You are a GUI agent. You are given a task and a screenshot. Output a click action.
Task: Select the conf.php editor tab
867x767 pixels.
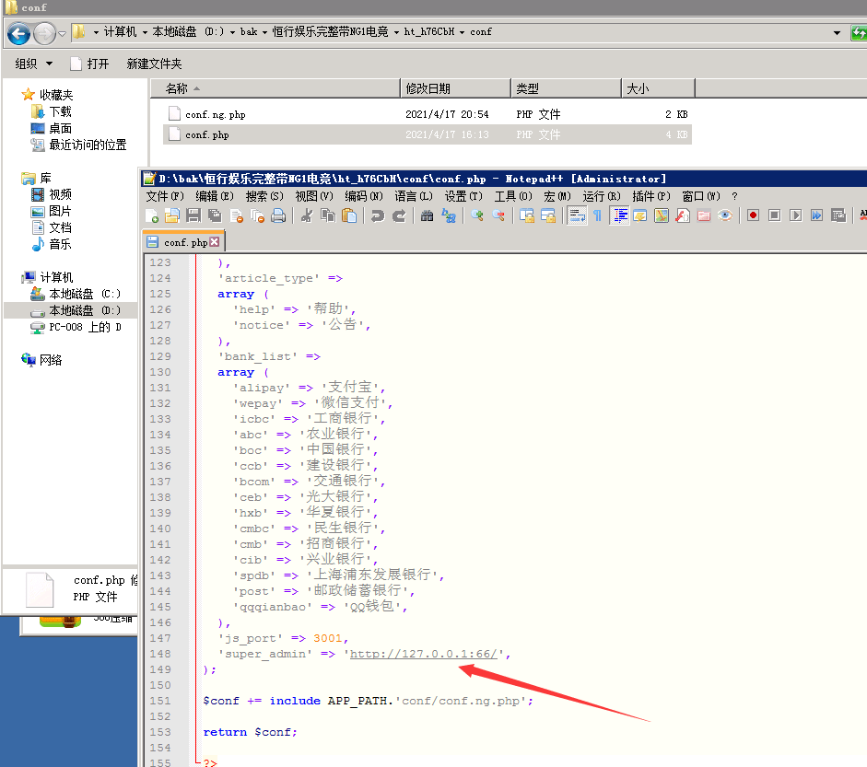click(x=183, y=242)
